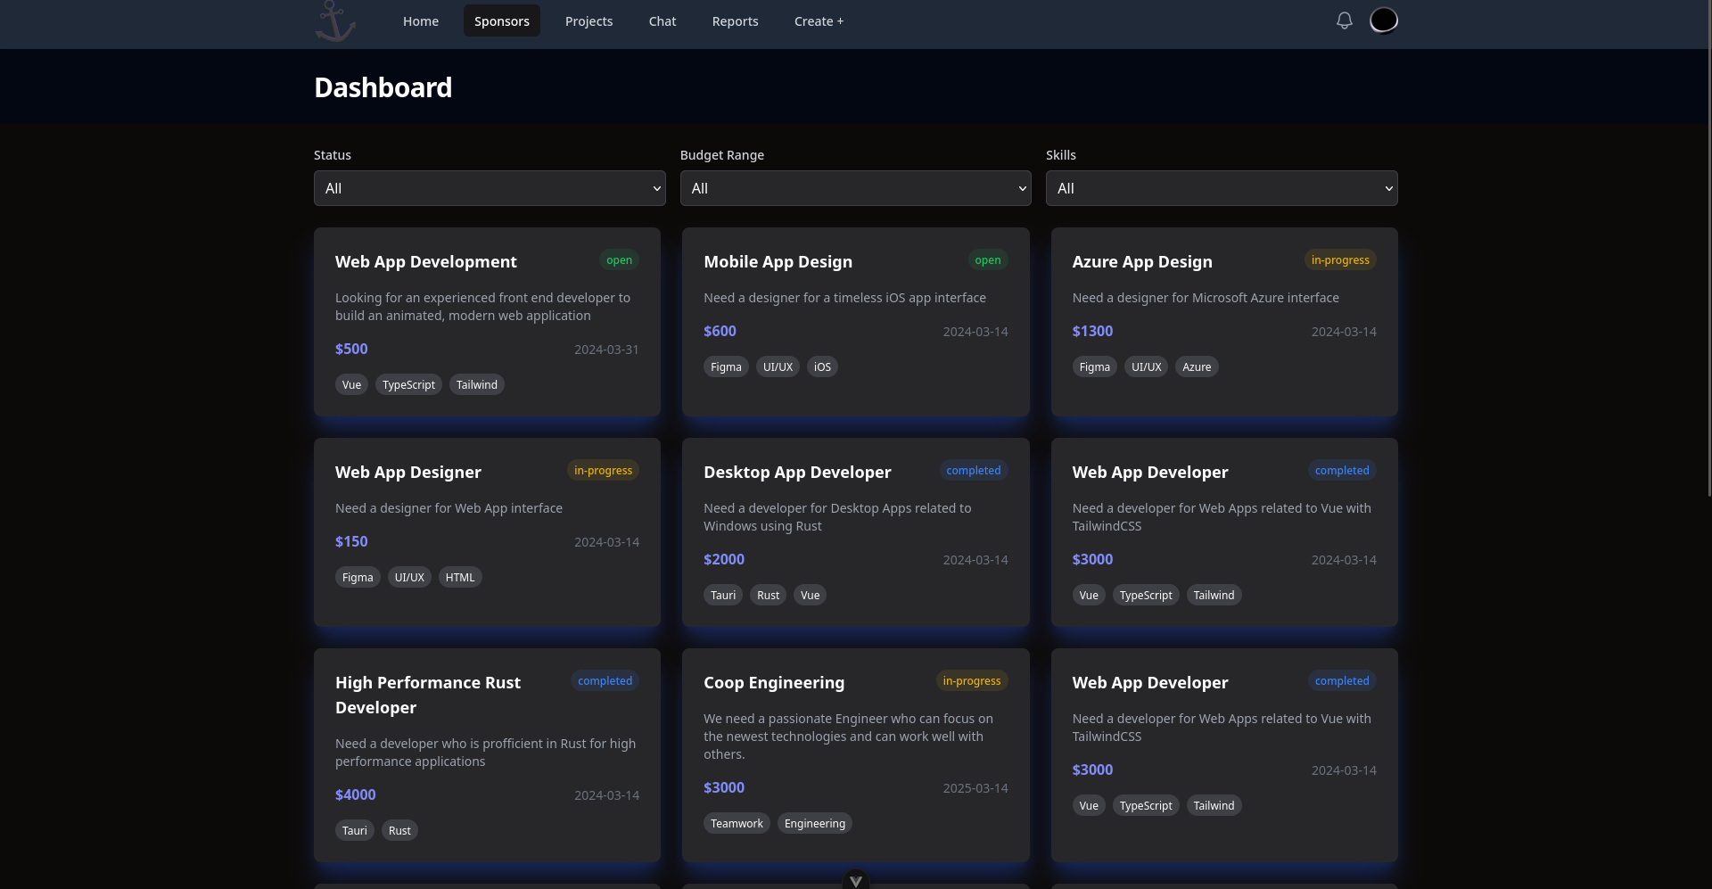Image resolution: width=1712 pixels, height=889 pixels.
Task: Click the $2000 budget amount
Action: tap(724, 560)
